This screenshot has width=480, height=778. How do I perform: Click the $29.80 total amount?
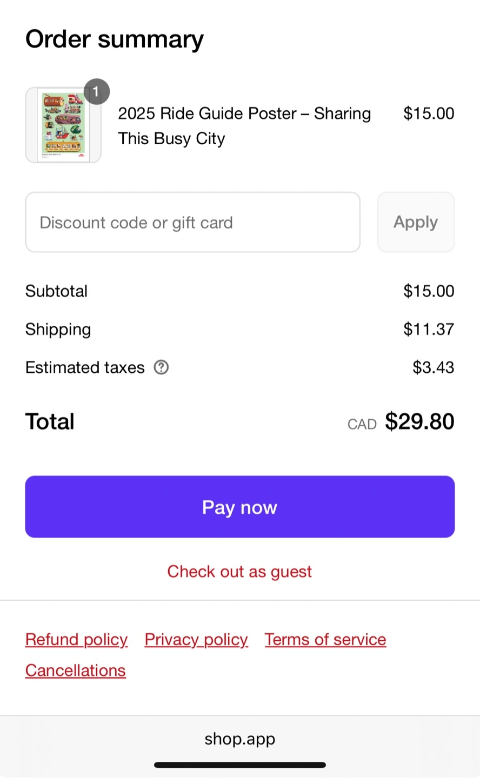click(419, 421)
